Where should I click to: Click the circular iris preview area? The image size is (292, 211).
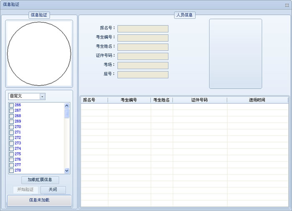[39, 53]
